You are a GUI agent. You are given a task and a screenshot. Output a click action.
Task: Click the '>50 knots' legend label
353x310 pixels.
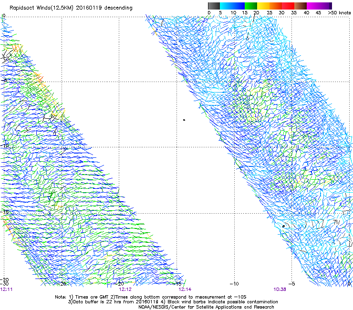coord(340,13)
